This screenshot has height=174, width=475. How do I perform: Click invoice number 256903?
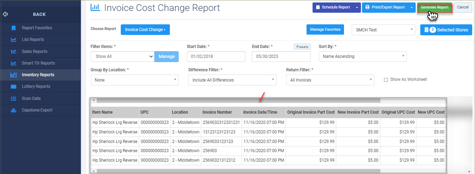(x=209, y=151)
